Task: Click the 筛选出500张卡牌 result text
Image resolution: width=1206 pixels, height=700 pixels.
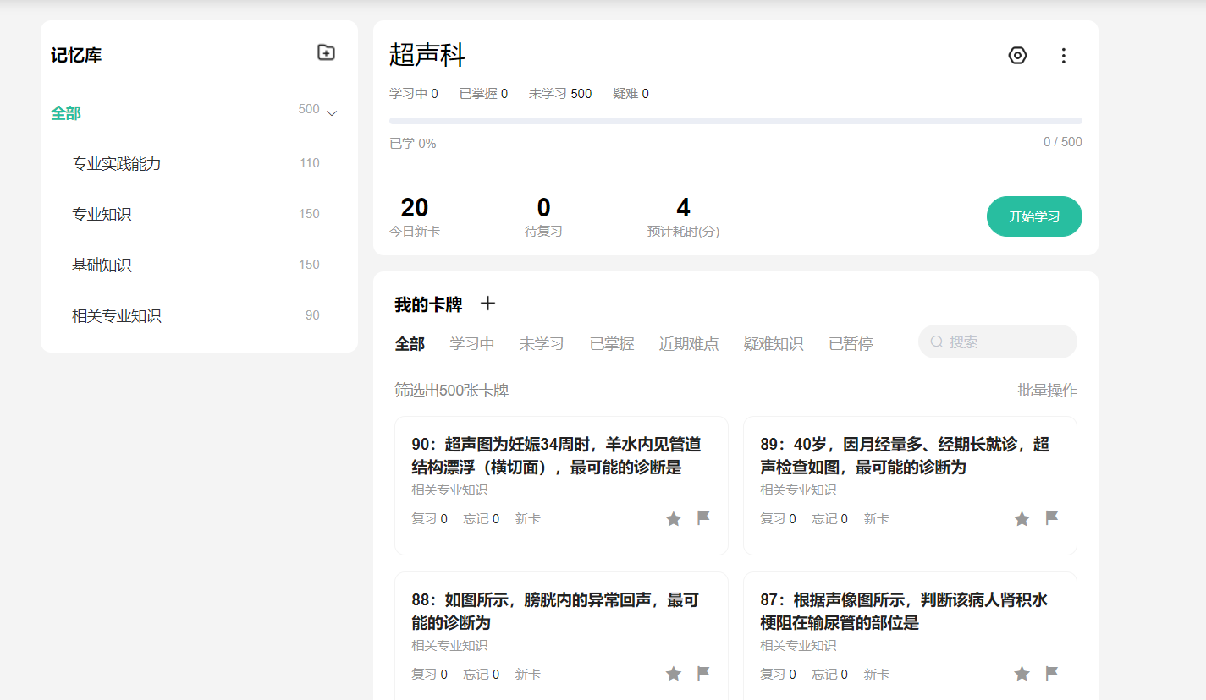Action: click(451, 391)
